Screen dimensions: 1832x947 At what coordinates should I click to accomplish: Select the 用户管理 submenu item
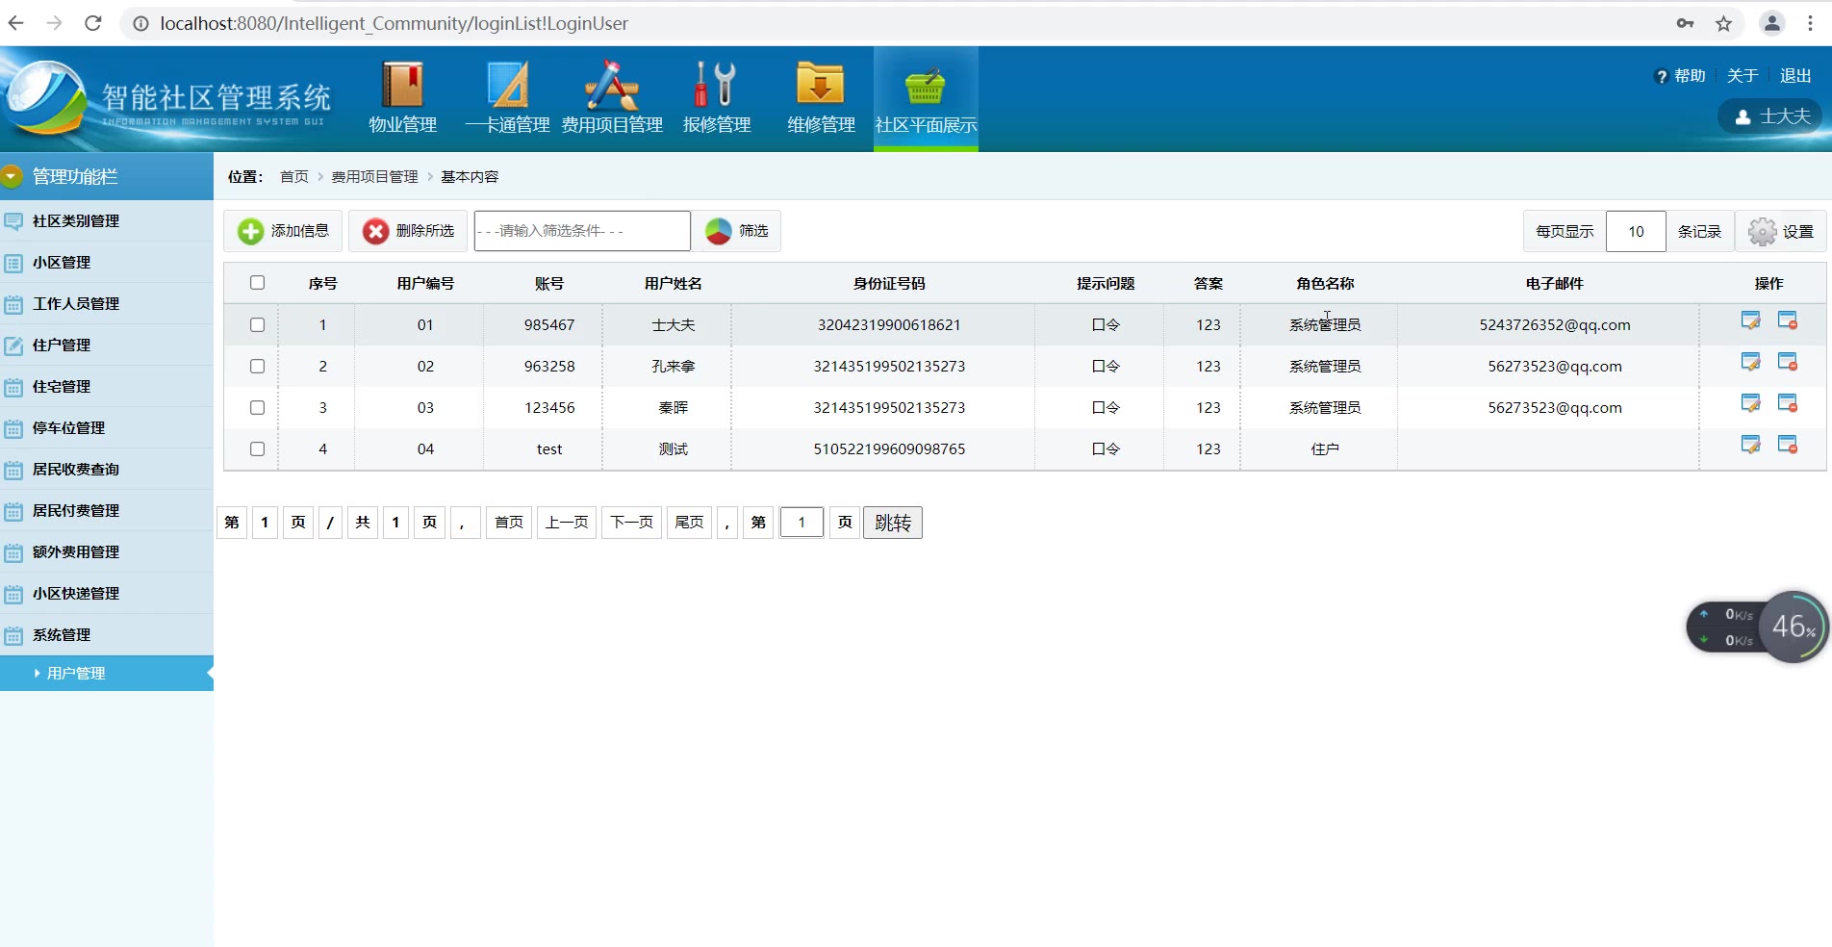107,673
